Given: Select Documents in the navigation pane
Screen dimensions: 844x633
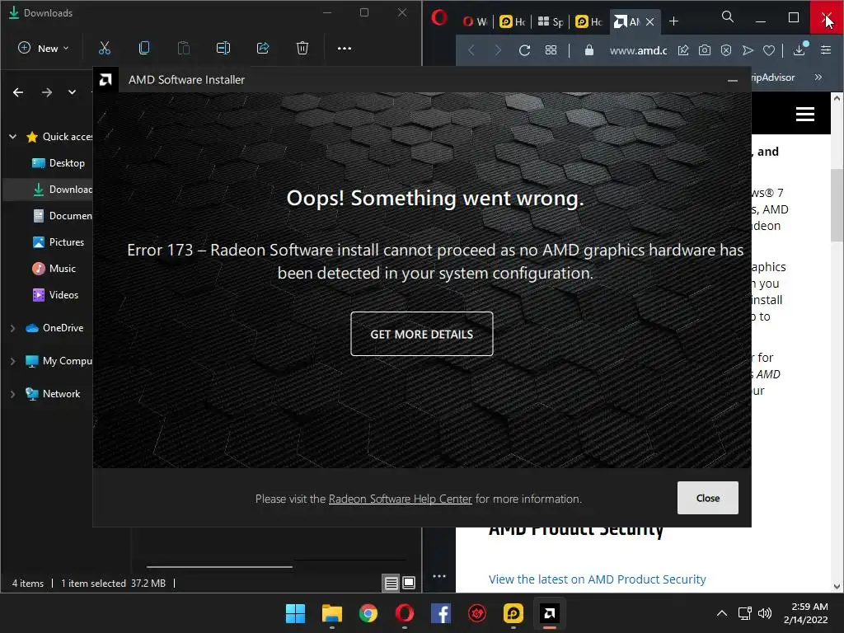Looking at the screenshot, I should (62, 216).
